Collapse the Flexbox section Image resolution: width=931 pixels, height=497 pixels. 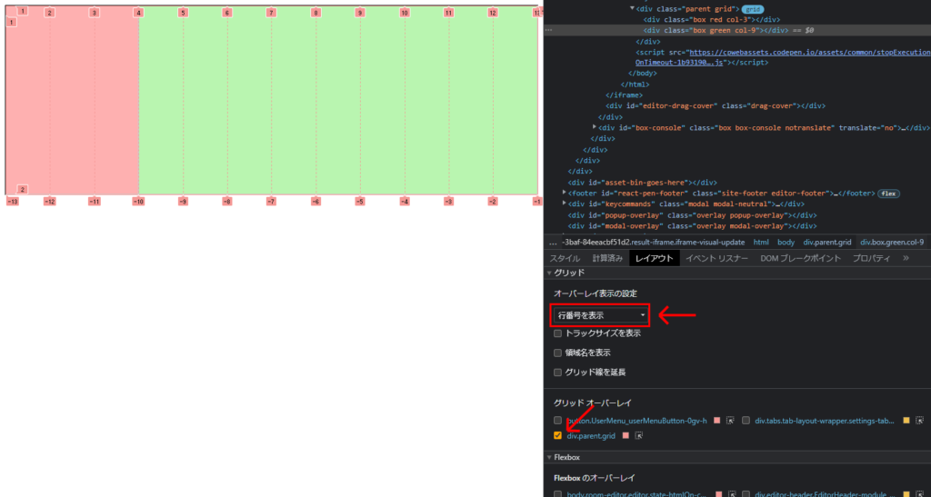[549, 457]
